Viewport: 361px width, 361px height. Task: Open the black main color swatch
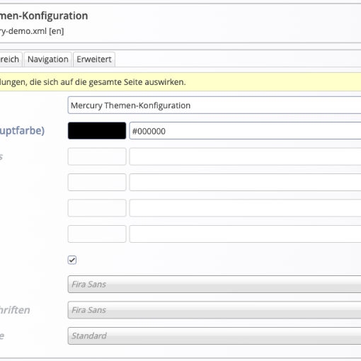click(x=97, y=131)
